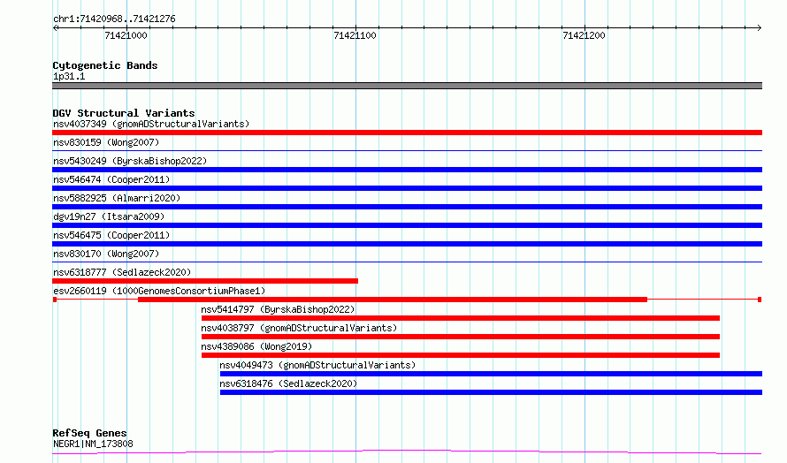Open nsv546475 (Cooper2011) variant
The width and height of the screenshot is (787, 463).
click(x=111, y=235)
